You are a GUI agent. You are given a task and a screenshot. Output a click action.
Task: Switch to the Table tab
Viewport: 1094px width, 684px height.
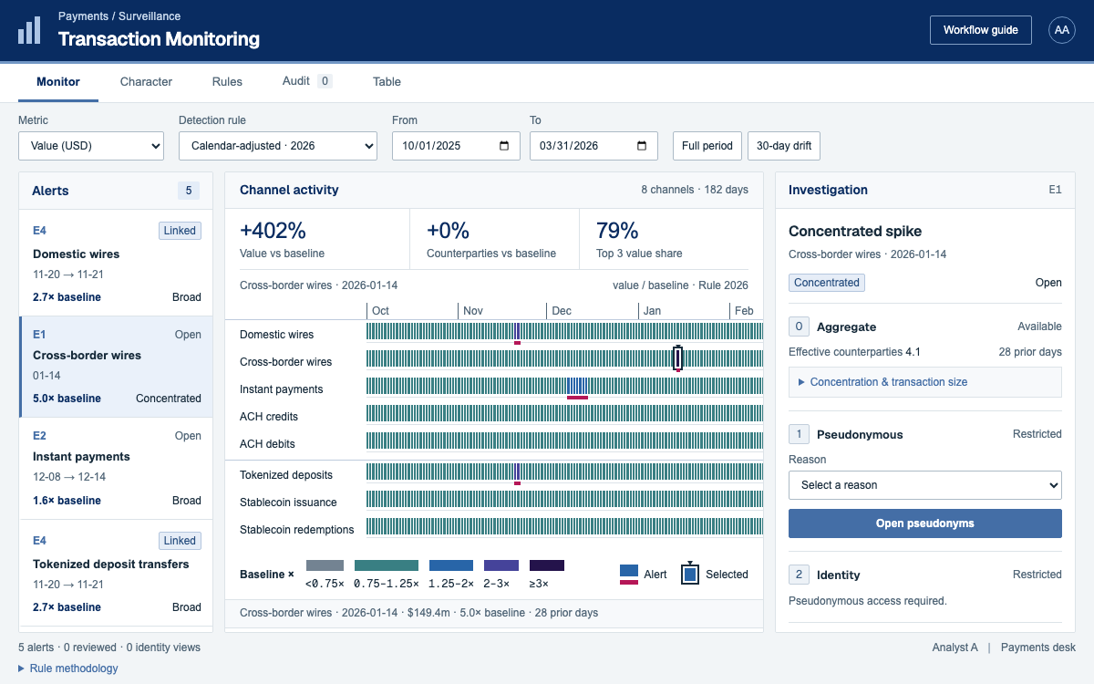387,81
